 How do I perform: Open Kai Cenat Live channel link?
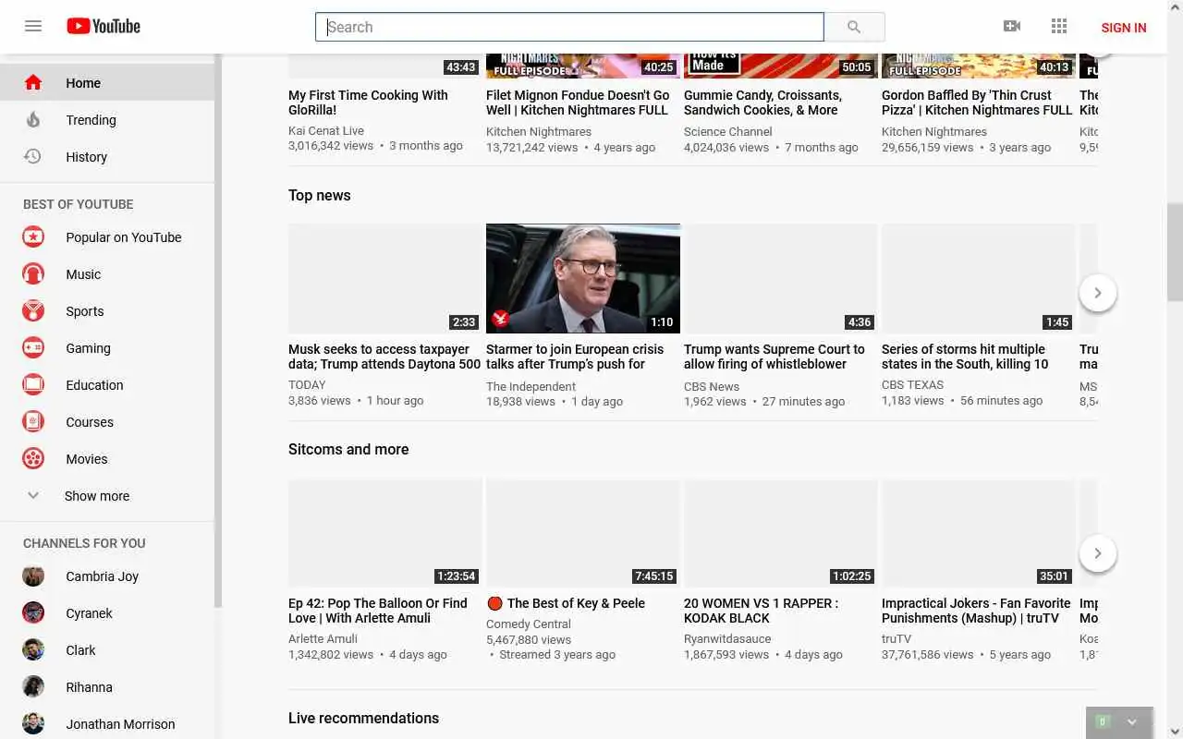(326, 131)
